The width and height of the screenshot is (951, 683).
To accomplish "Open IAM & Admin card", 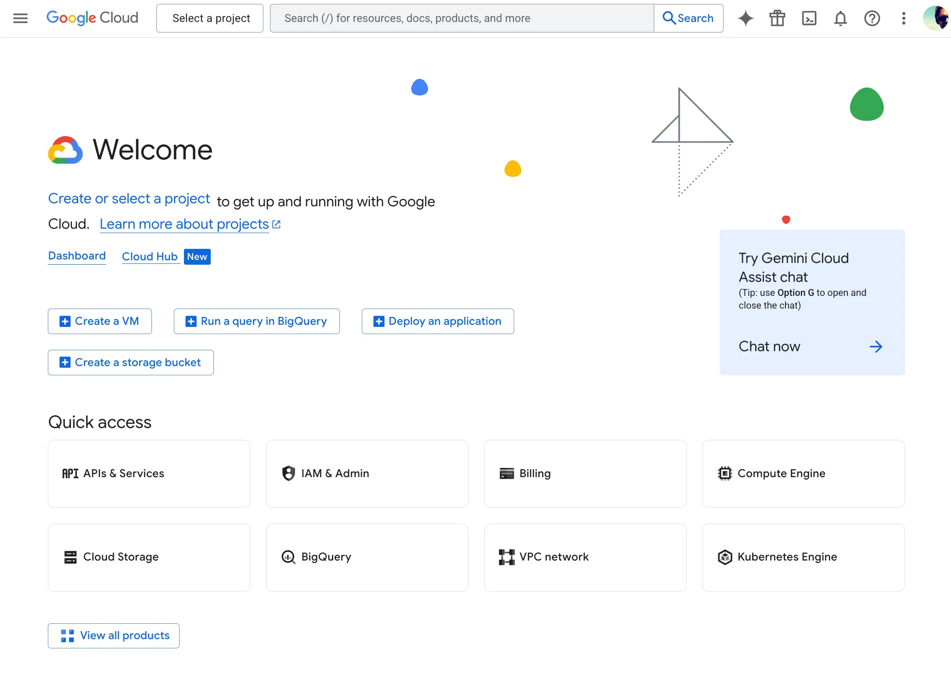I will [x=367, y=474].
